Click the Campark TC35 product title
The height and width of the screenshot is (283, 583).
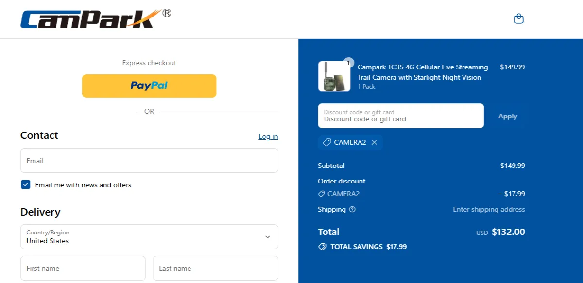(x=423, y=72)
